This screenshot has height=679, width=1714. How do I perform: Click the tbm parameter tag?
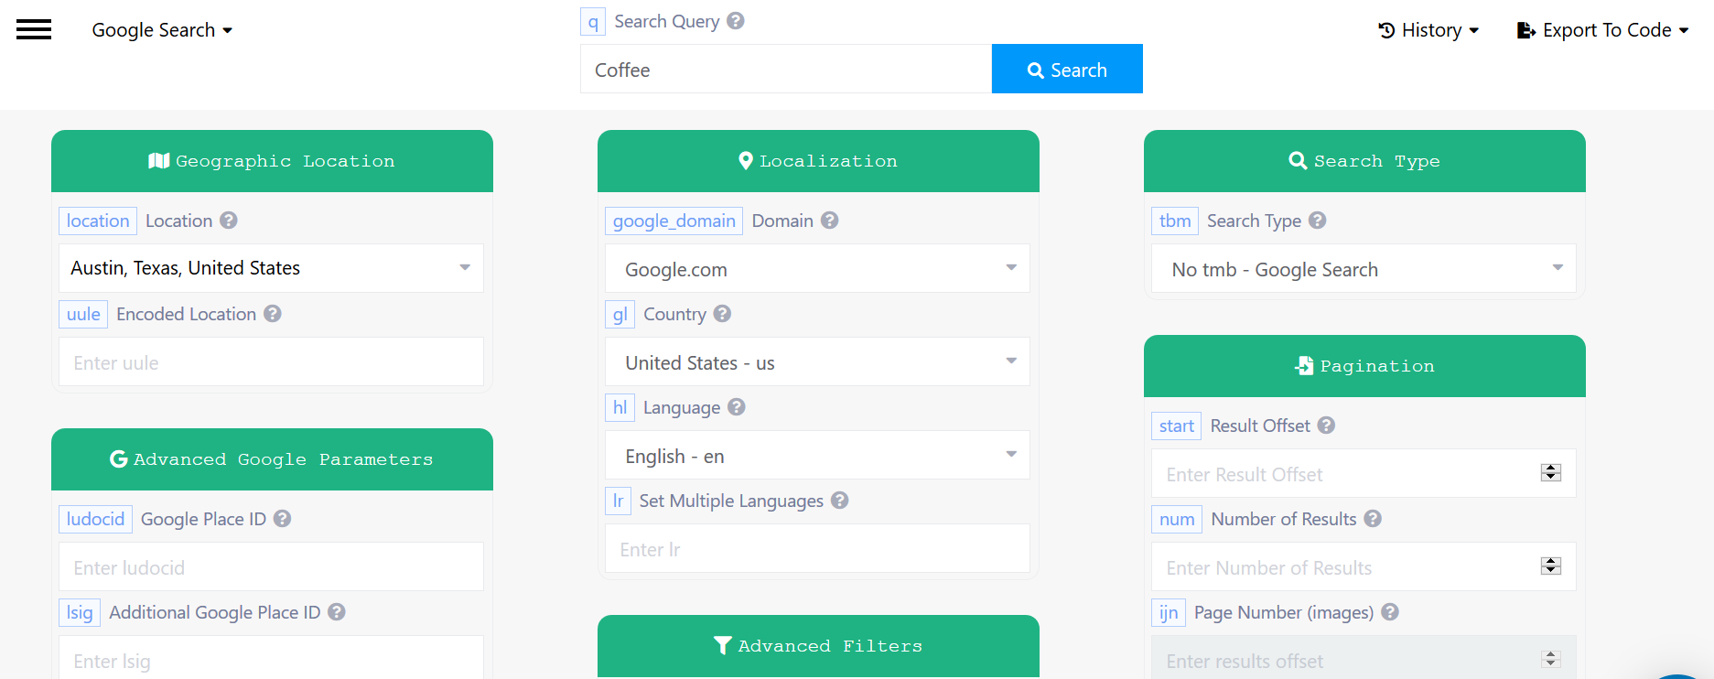[x=1175, y=221]
